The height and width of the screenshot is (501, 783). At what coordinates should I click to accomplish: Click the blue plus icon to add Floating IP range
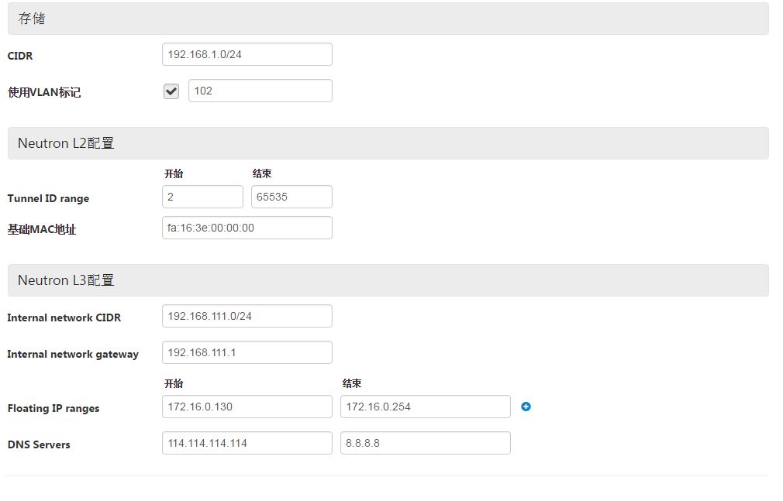(526, 406)
